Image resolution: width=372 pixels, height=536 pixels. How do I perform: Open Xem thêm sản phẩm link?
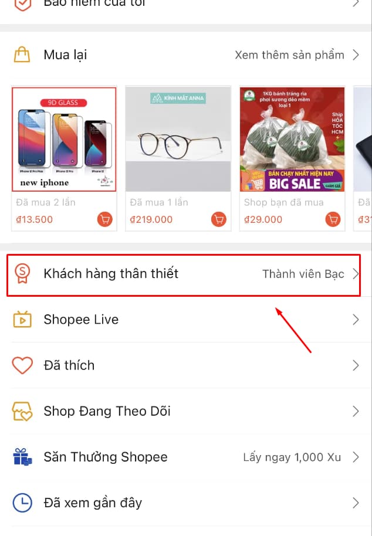(289, 55)
